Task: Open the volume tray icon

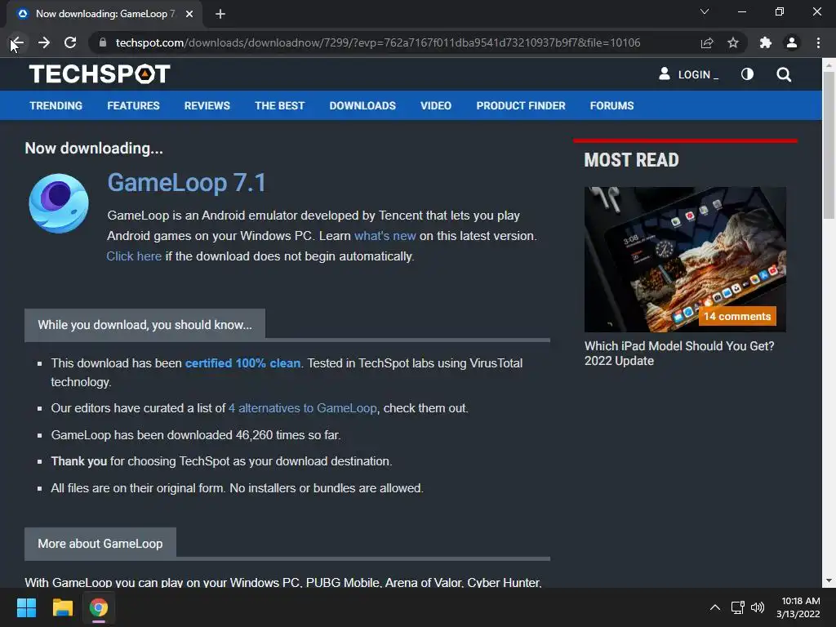Action: pos(757,607)
